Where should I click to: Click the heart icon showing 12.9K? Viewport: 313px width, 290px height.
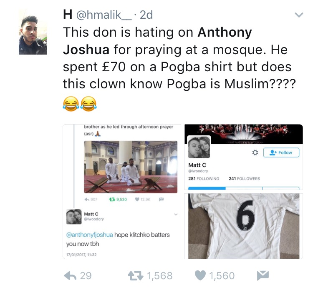point(137,199)
